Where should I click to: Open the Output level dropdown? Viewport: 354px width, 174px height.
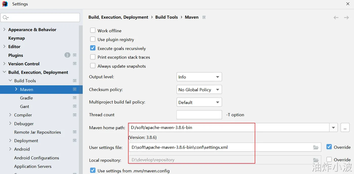point(199,77)
